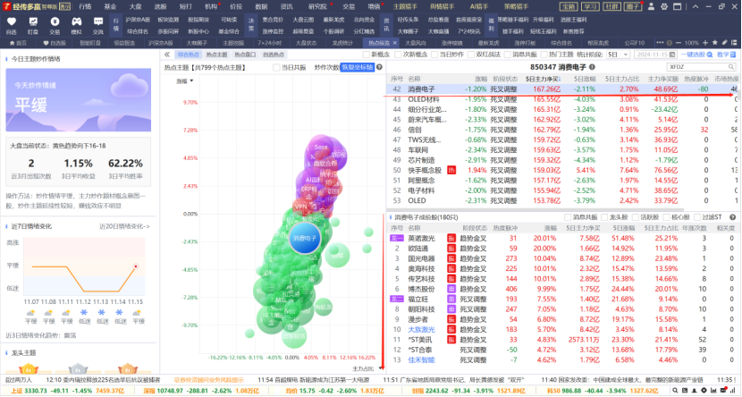Viewport: 742px width, 397px height.
Task: Open the 统计阶段 5日 dropdown
Action: click(x=618, y=55)
